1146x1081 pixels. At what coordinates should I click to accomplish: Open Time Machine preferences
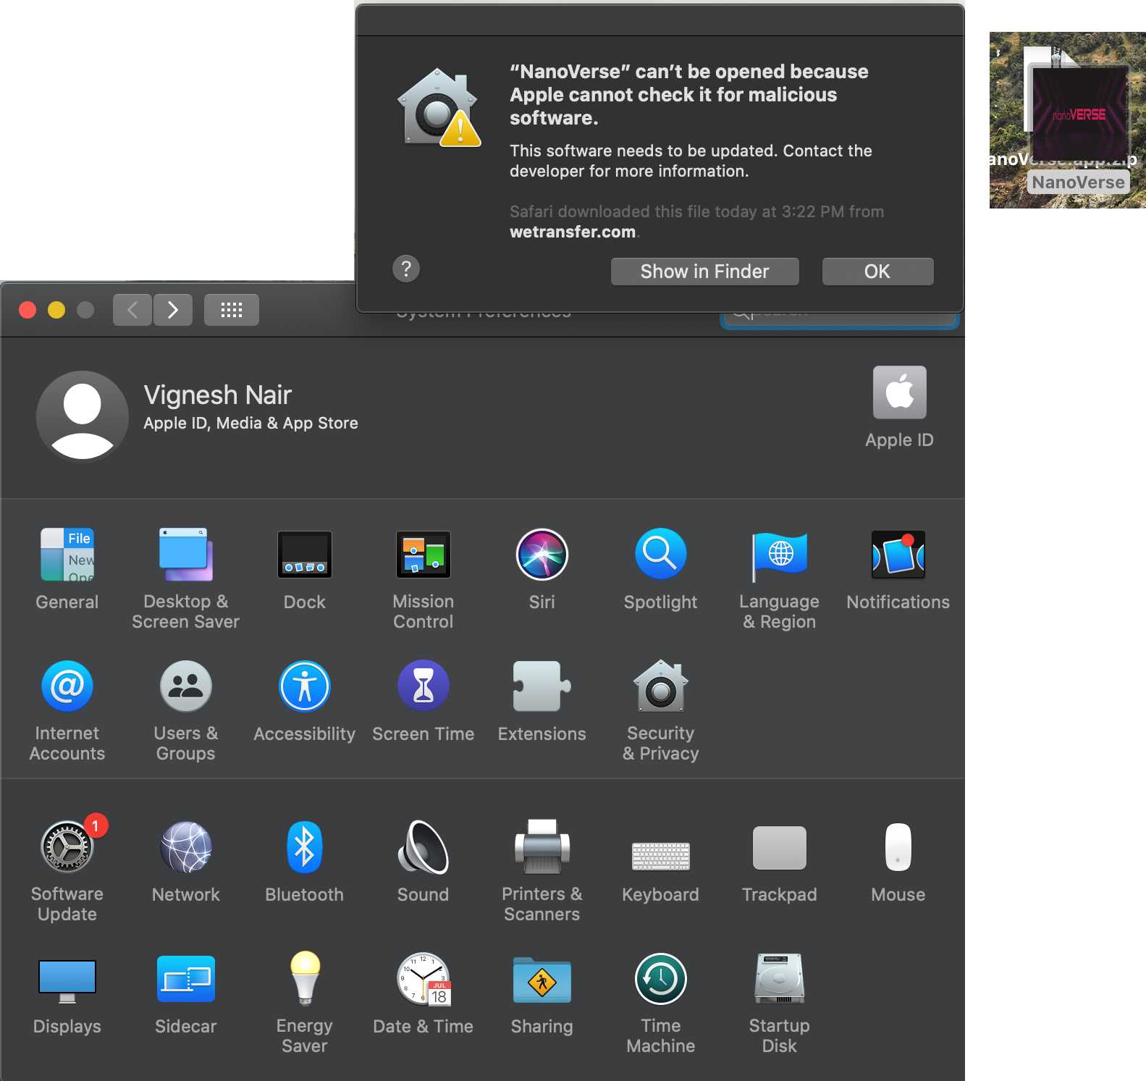[x=660, y=979]
